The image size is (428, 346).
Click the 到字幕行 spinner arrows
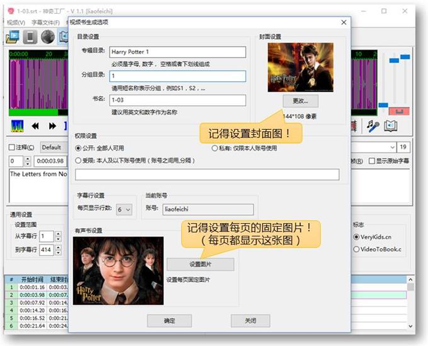coord(58,250)
